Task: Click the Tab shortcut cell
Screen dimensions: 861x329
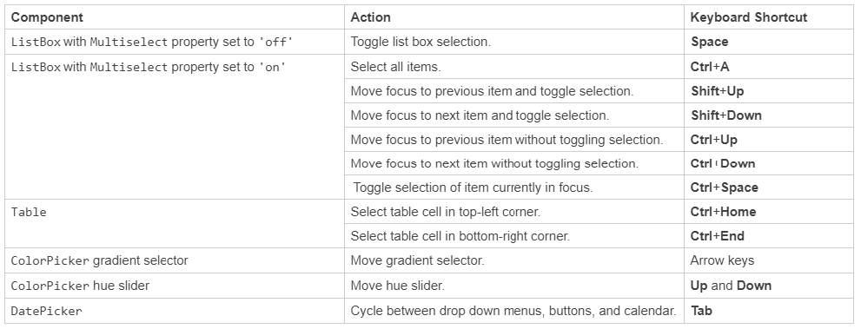Action: click(x=769, y=311)
